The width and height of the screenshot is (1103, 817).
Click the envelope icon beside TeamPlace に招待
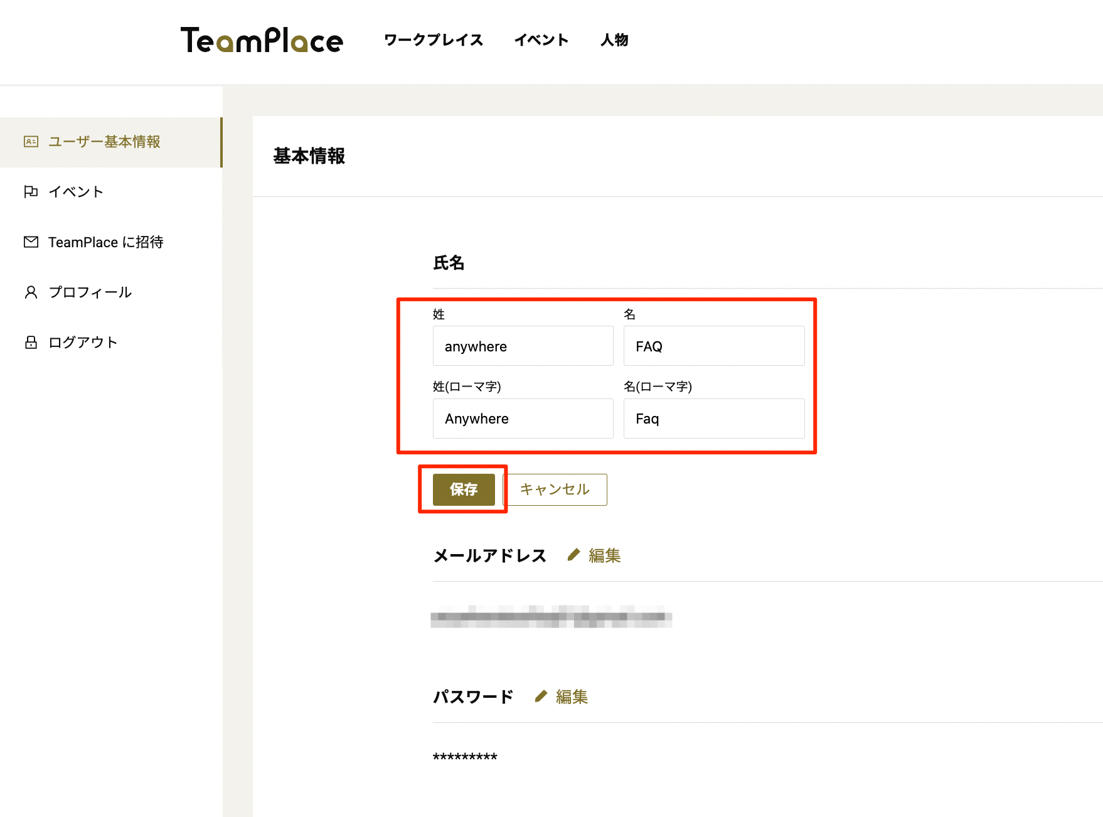click(x=31, y=242)
